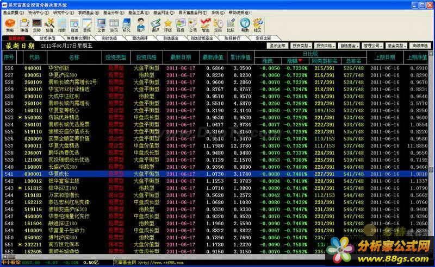This screenshot has width=435, height=267.
Task: Open the 我的基金 menu
Action: [89, 12]
